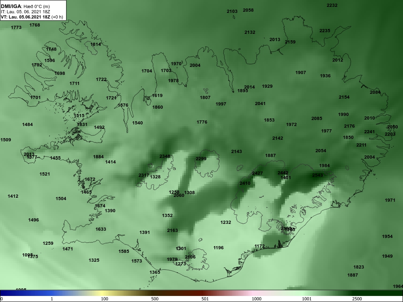Click the map value 1328
Screen dimensions: 403x302
tap(155, 177)
